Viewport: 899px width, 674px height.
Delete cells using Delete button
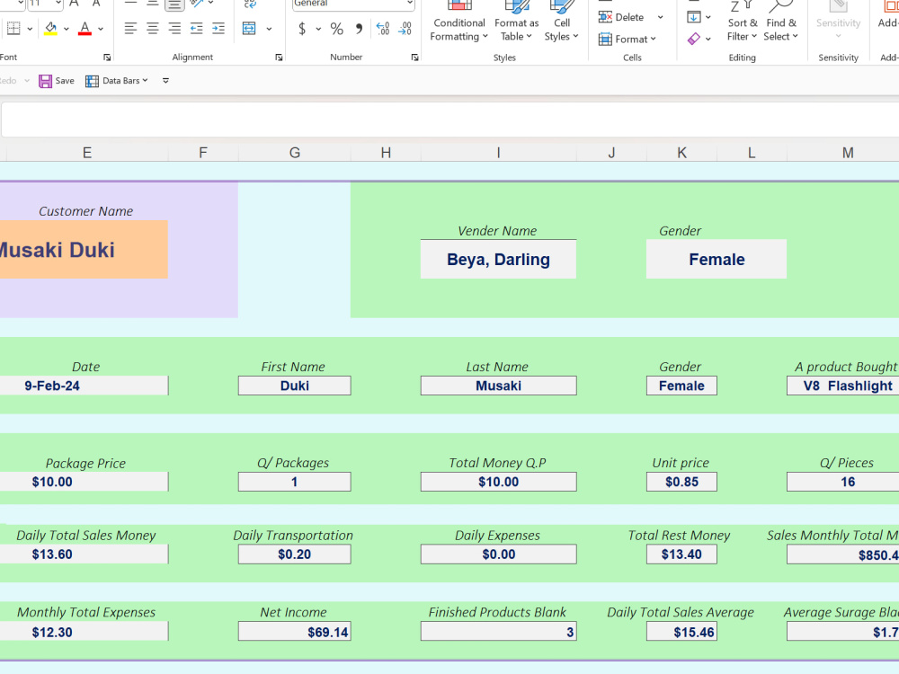(x=621, y=17)
